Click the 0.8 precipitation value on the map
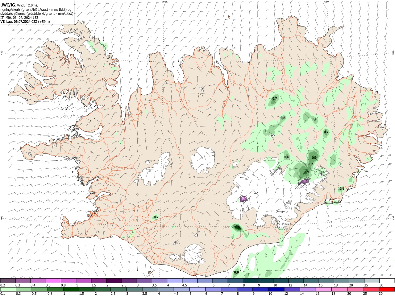The height and width of the screenshot is (296, 395). (342, 189)
